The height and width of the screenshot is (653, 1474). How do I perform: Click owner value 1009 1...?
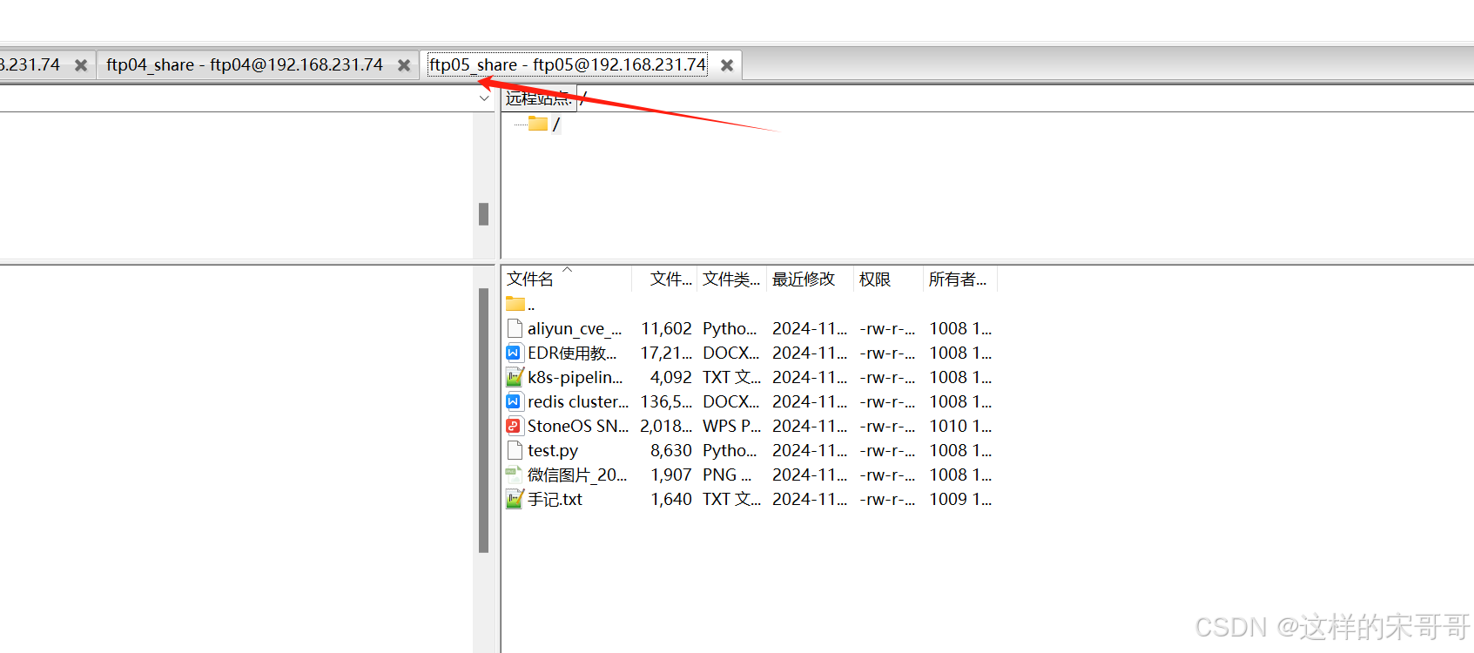(x=960, y=500)
